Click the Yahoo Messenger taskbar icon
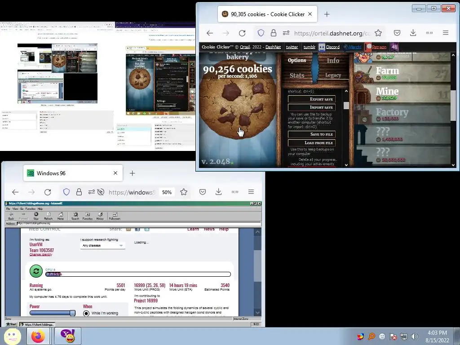Image resolution: width=460 pixels, height=345 pixels. tap(68, 336)
